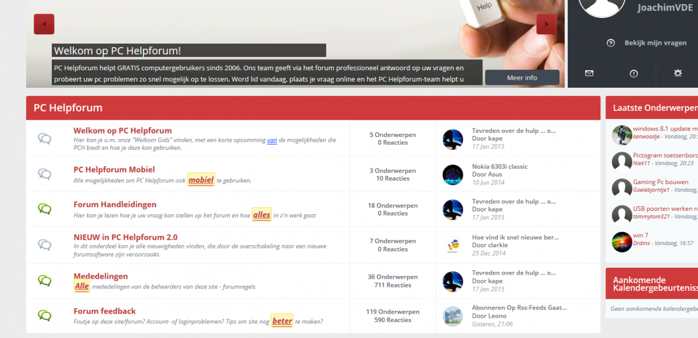Open latest post 'Abonneren Op Rss-Feeds Gaat...'
Screen dimensions: 698x338
519,308
